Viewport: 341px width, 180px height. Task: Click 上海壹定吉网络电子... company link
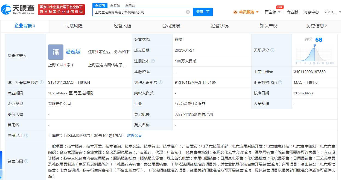107,65
